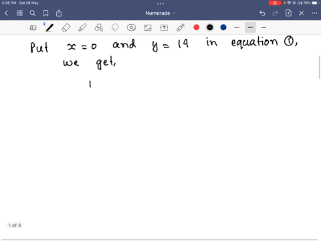Add a new page
Viewport: 321px width, 241px height.
pos(288,13)
